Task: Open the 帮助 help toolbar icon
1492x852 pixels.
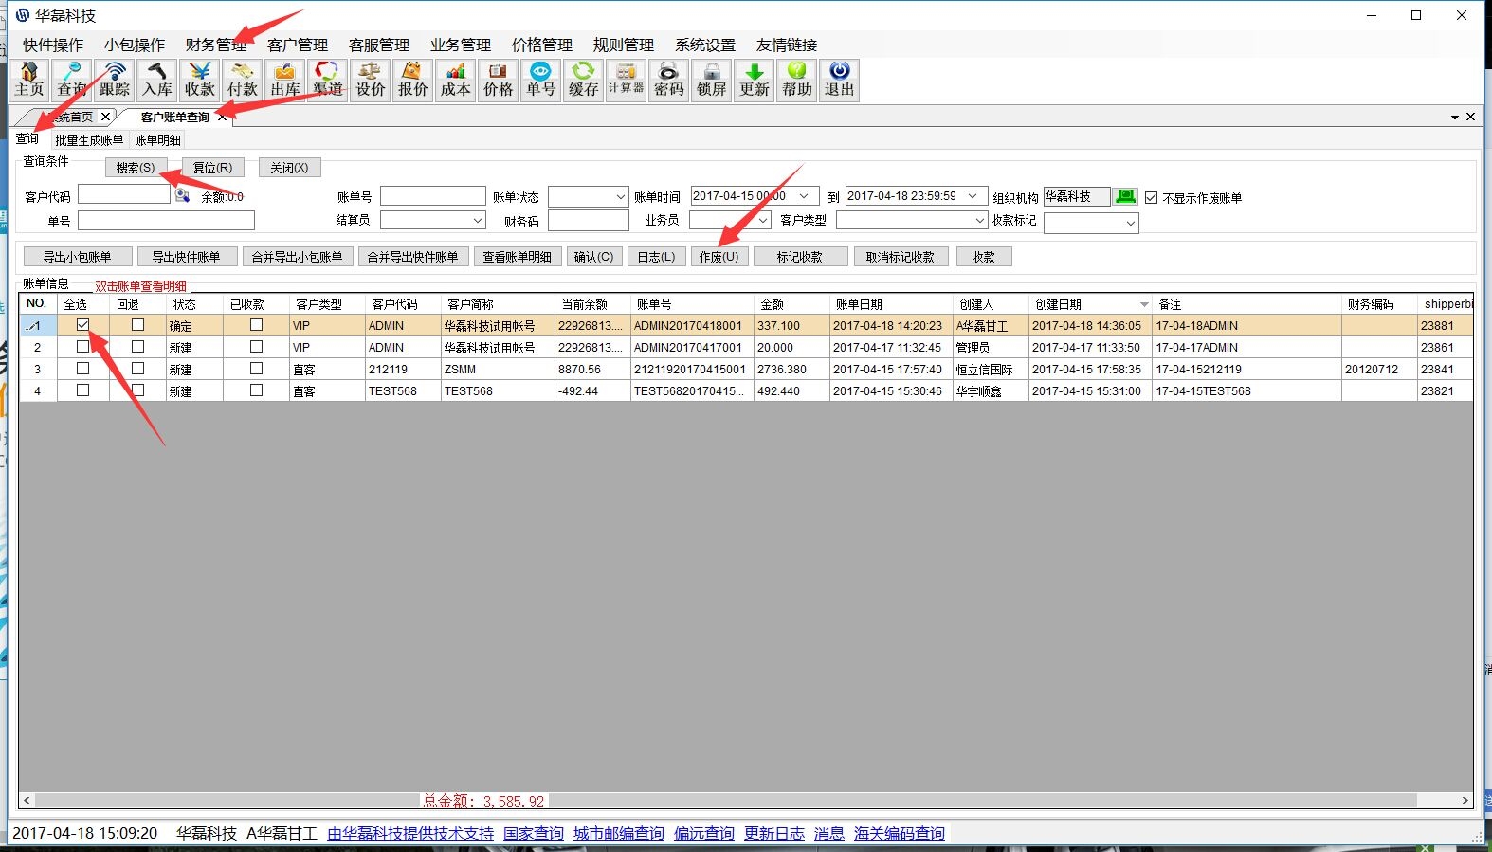Action: pyautogui.click(x=797, y=80)
